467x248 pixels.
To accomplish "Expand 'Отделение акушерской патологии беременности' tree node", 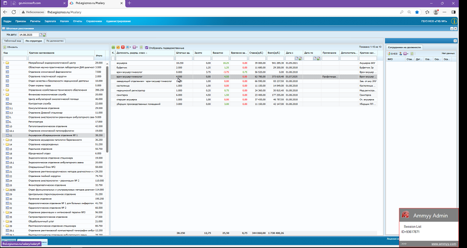I will pos(4,140).
